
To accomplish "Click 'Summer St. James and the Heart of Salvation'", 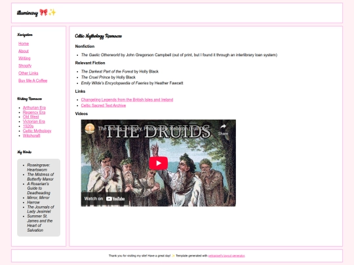I will (x=40, y=223).
